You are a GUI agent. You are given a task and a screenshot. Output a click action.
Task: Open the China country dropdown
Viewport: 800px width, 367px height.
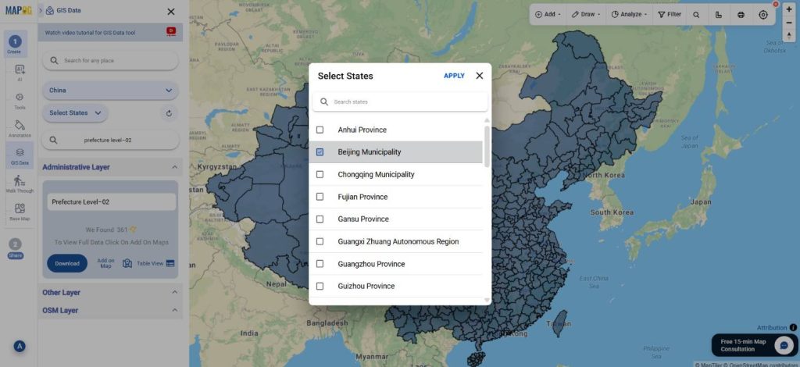pyautogui.click(x=110, y=91)
